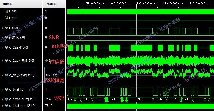Image resolution: width=214 pixels, height=111 pixels.
Task: Click the o_error_num value 714
Action: [x=48, y=99]
